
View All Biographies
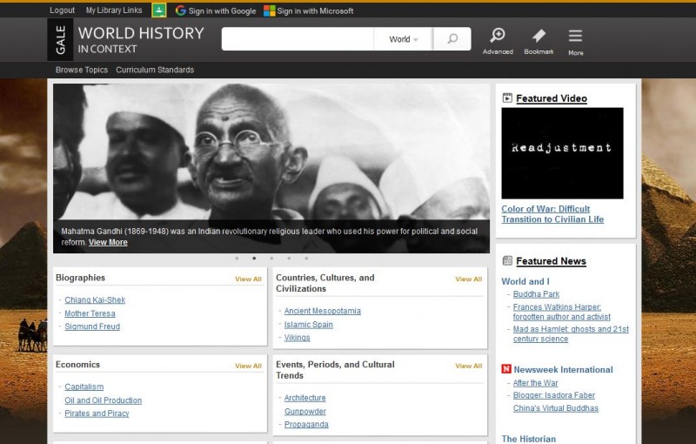(248, 279)
